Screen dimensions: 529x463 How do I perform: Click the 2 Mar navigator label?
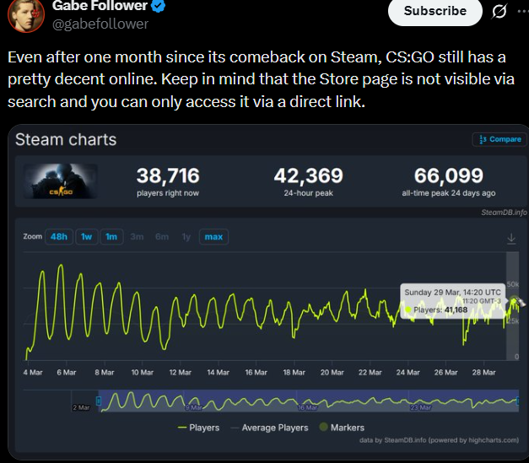click(81, 407)
